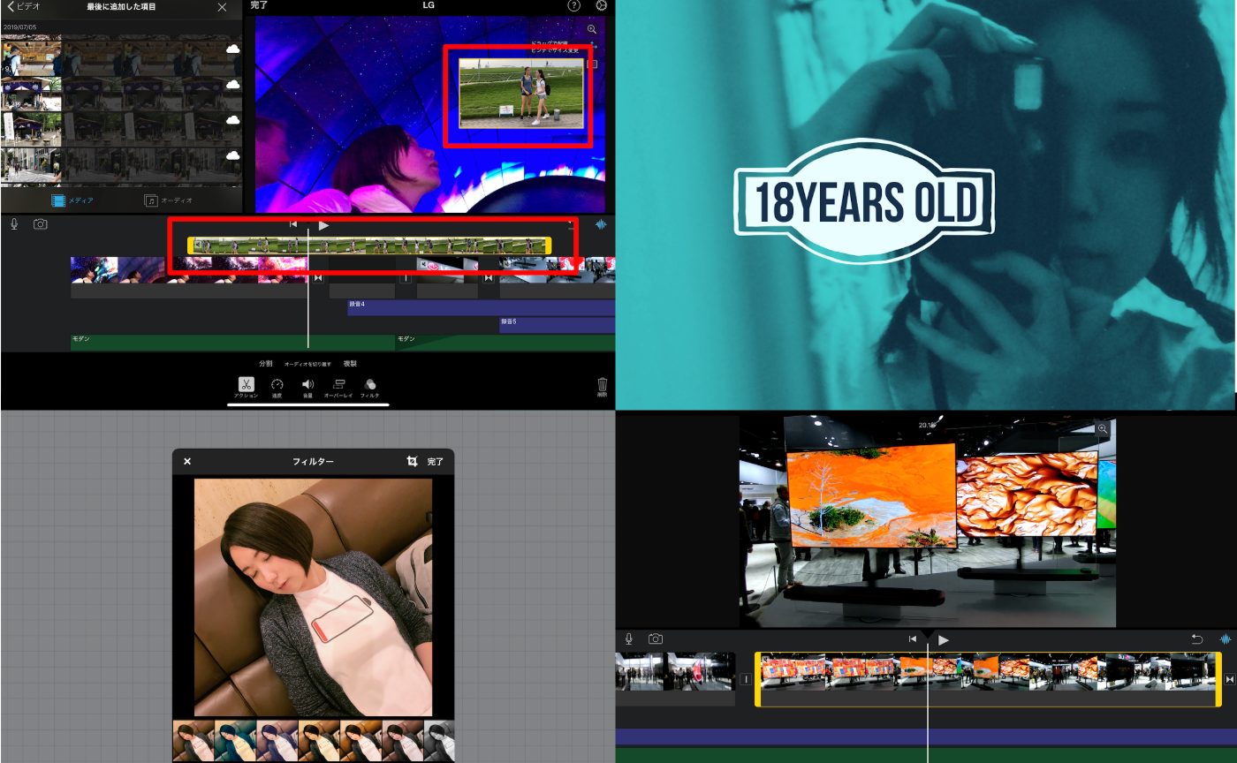Open the bowtie transition after the selected clip
This screenshot has height=763, width=1237.
(x=1230, y=679)
